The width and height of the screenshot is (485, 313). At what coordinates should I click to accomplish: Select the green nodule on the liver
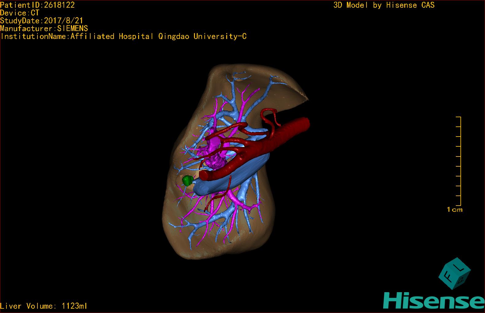point(187,180)
